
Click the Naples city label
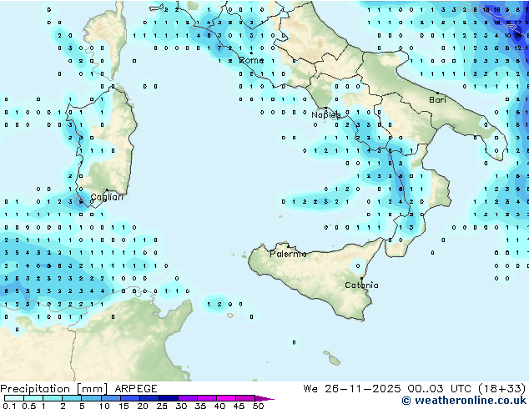pos(326,115)
